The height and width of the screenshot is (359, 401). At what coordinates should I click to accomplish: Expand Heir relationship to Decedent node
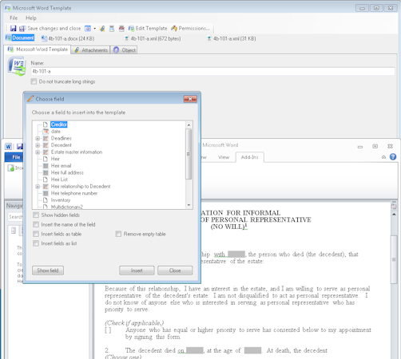(38, 187)
